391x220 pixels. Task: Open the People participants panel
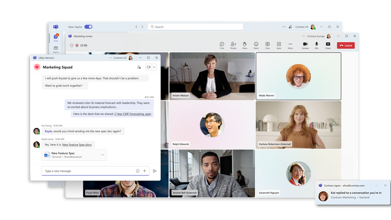pyautogui.click(x=233, y=45)
